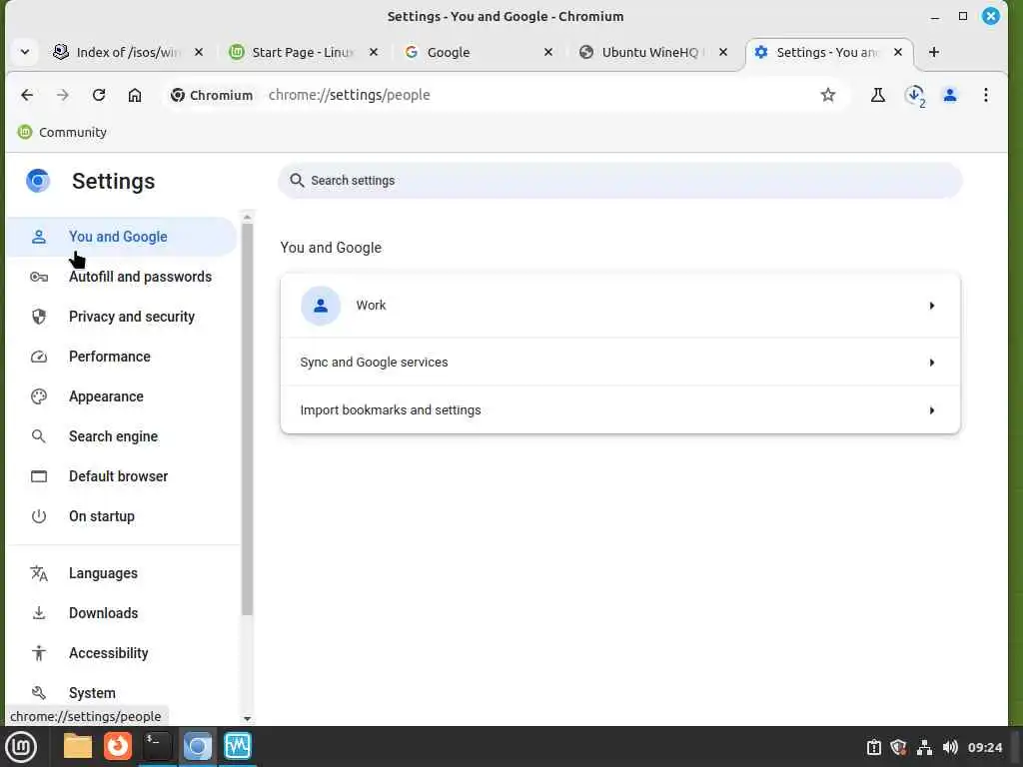Click the Work profile avatar
The image size is (1023, 767).
[x=321, y=306]
